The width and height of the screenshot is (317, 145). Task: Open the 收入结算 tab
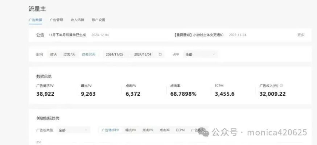pos(77,20)
